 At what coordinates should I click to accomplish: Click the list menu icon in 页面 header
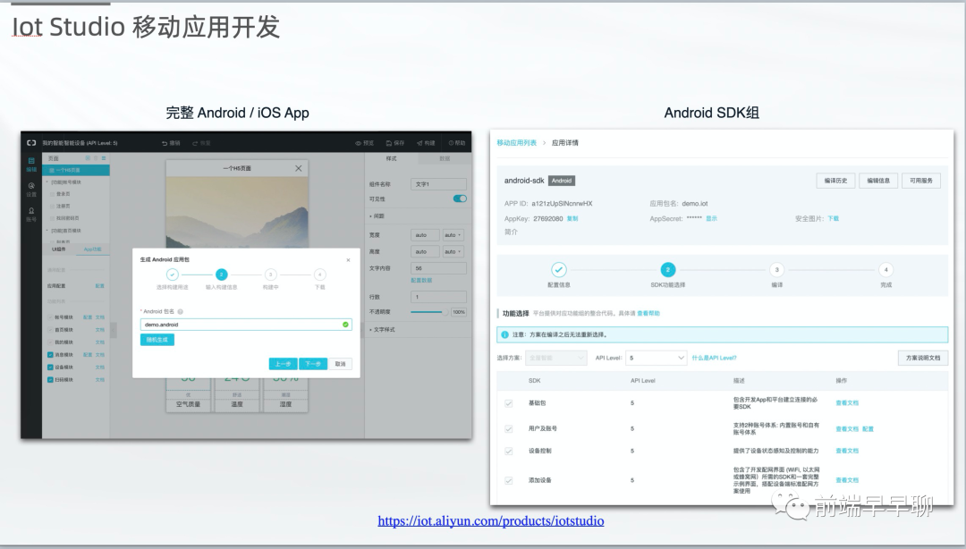point(104,158)
